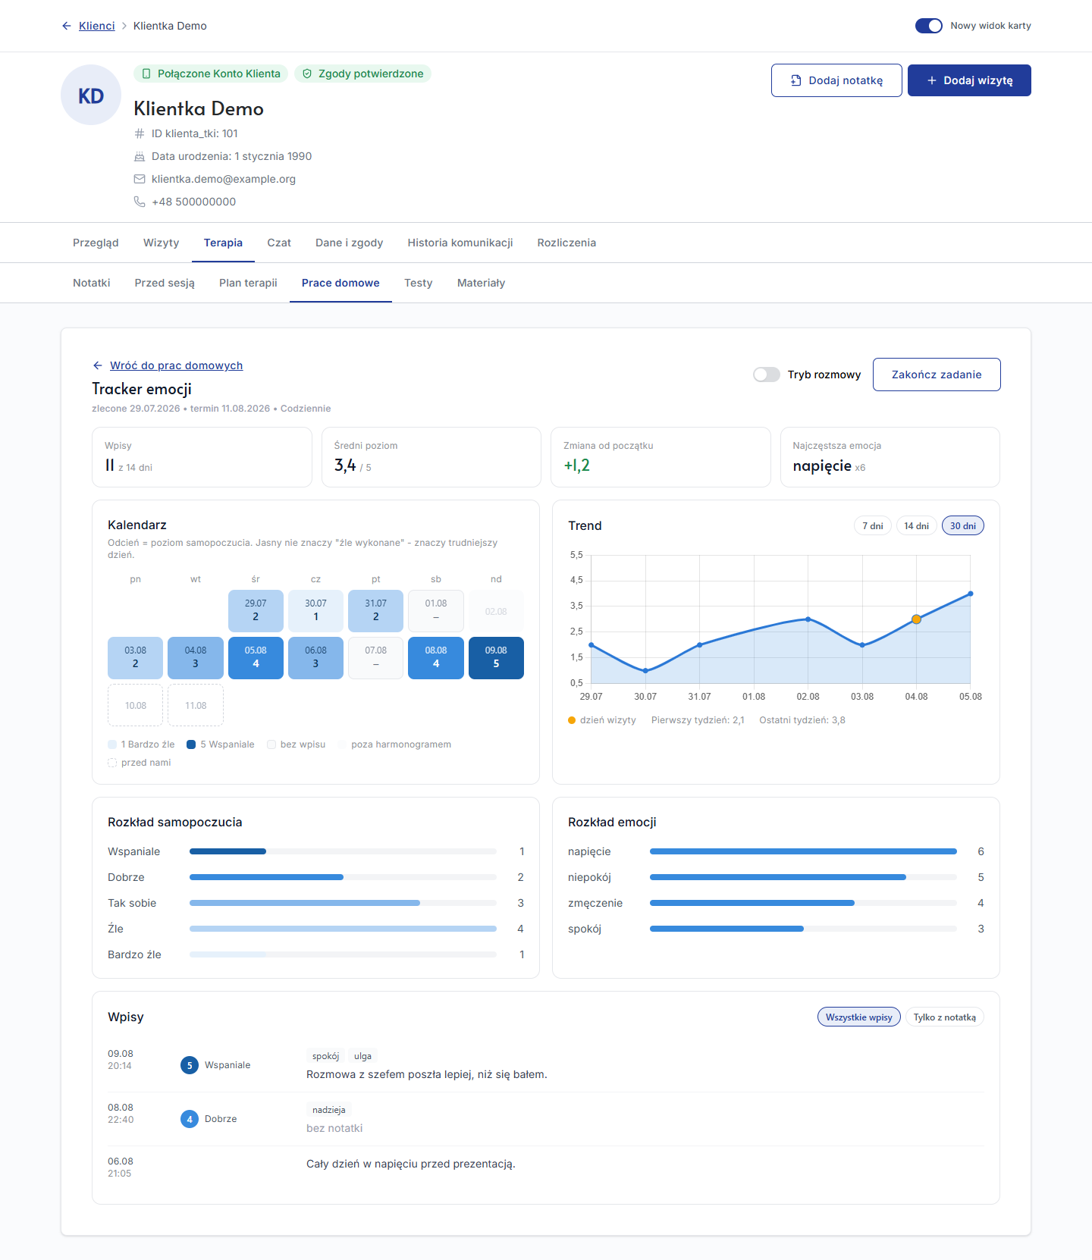
Task: Click the napięcie emotion distribution bar
Action: [803, 851]
